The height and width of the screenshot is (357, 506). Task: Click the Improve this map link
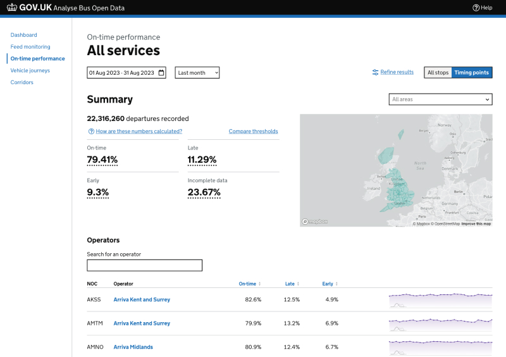(476, 223)
